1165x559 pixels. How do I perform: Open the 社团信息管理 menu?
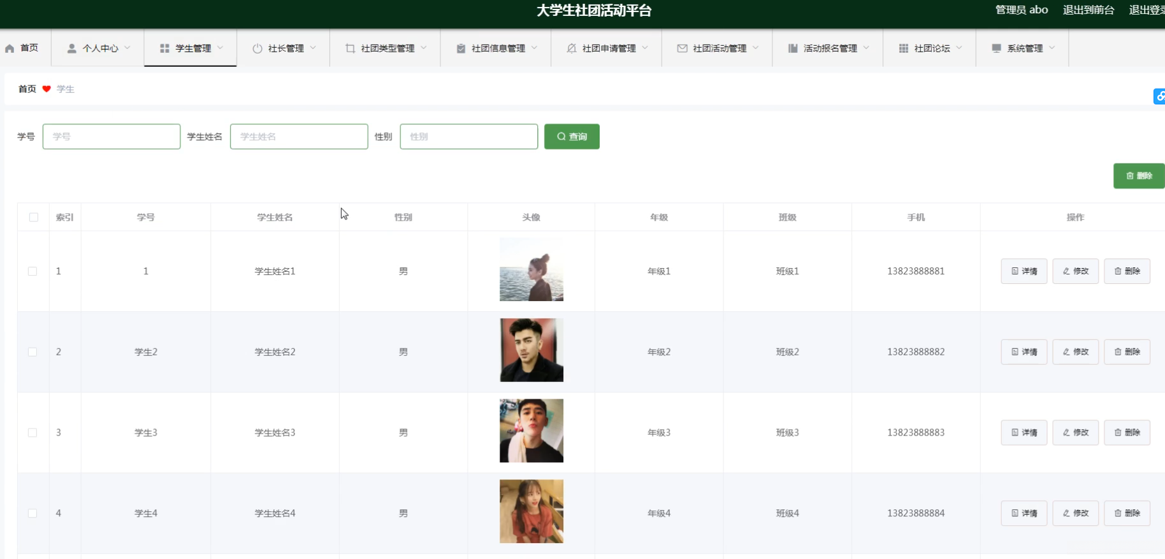click(x=496, y=48)
